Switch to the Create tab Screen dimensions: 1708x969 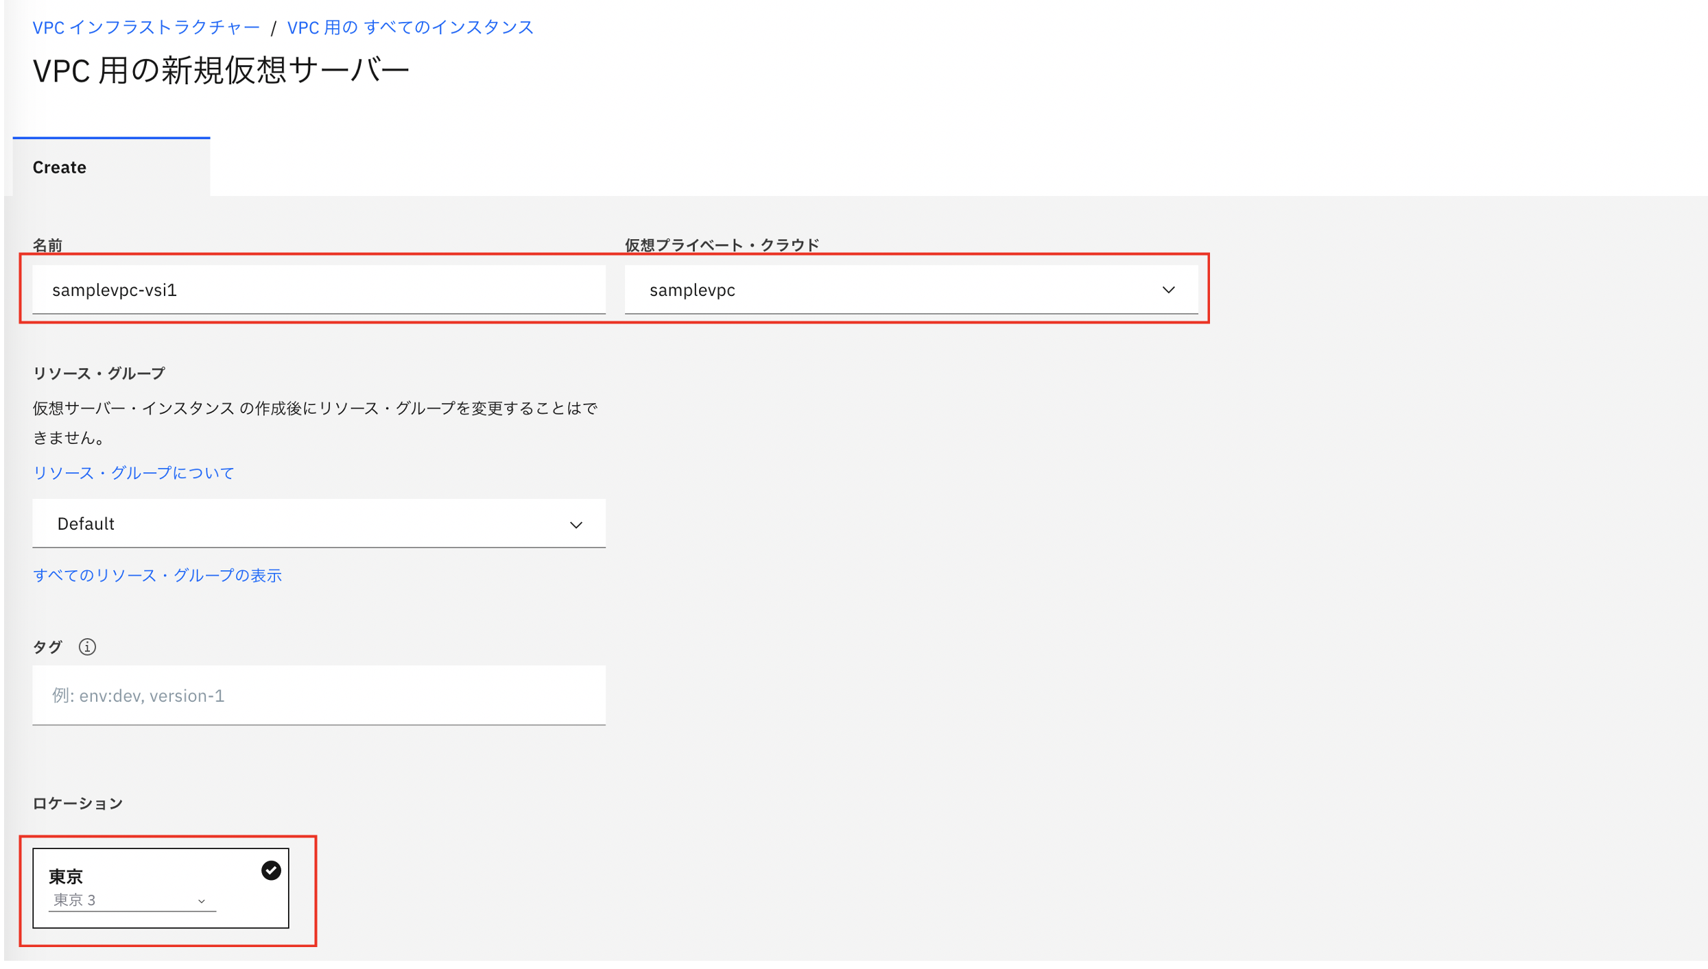[60, 167]
